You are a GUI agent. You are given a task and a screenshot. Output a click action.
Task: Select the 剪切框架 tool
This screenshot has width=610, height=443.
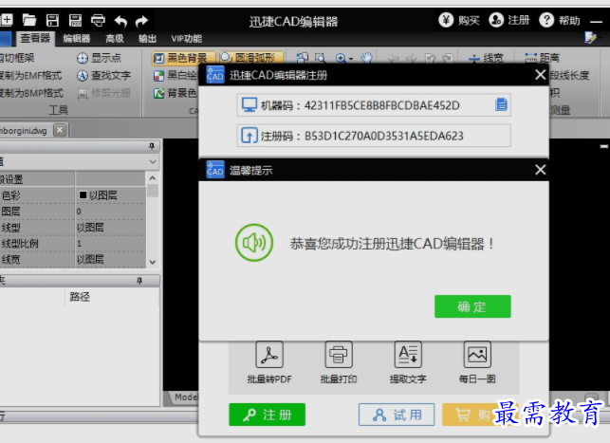pos(17,58)
